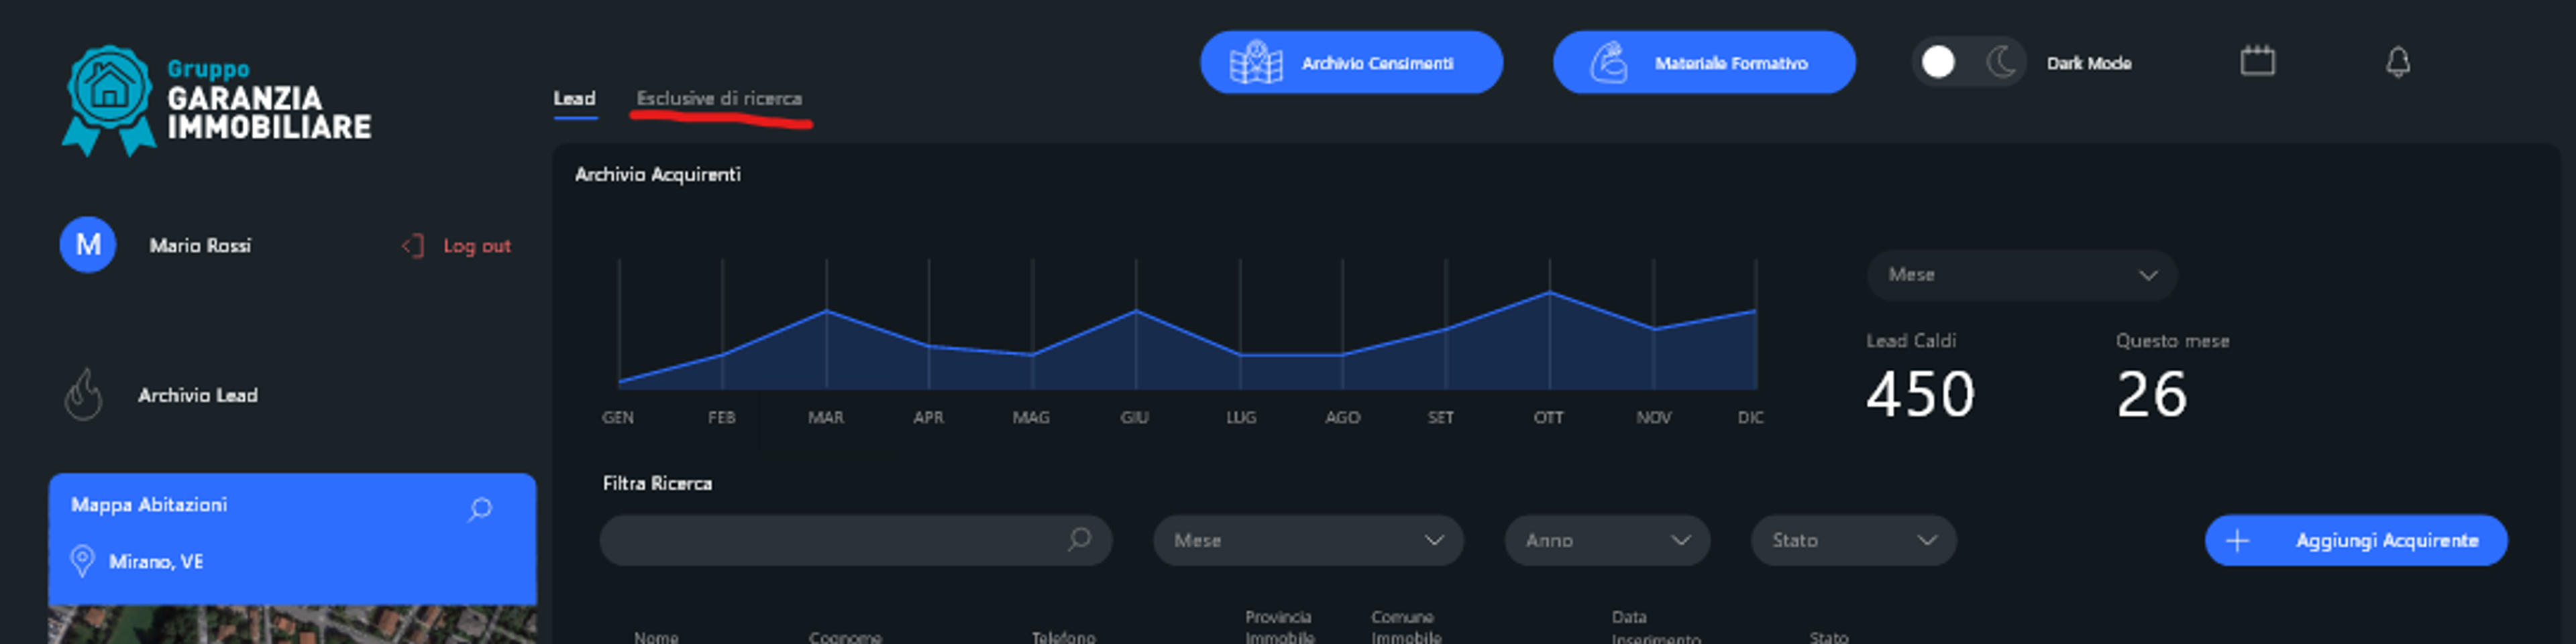Click the Log out link
Viewport: 2576px width, 644px height.
[476, 246]
